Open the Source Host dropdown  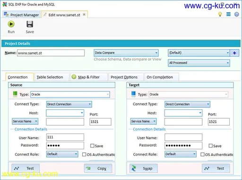[65, 113]
